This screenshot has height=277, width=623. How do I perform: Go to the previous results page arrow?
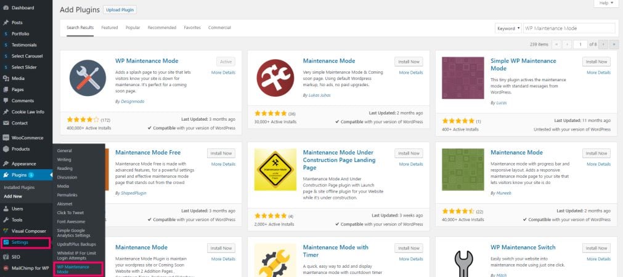coord(568,44)
